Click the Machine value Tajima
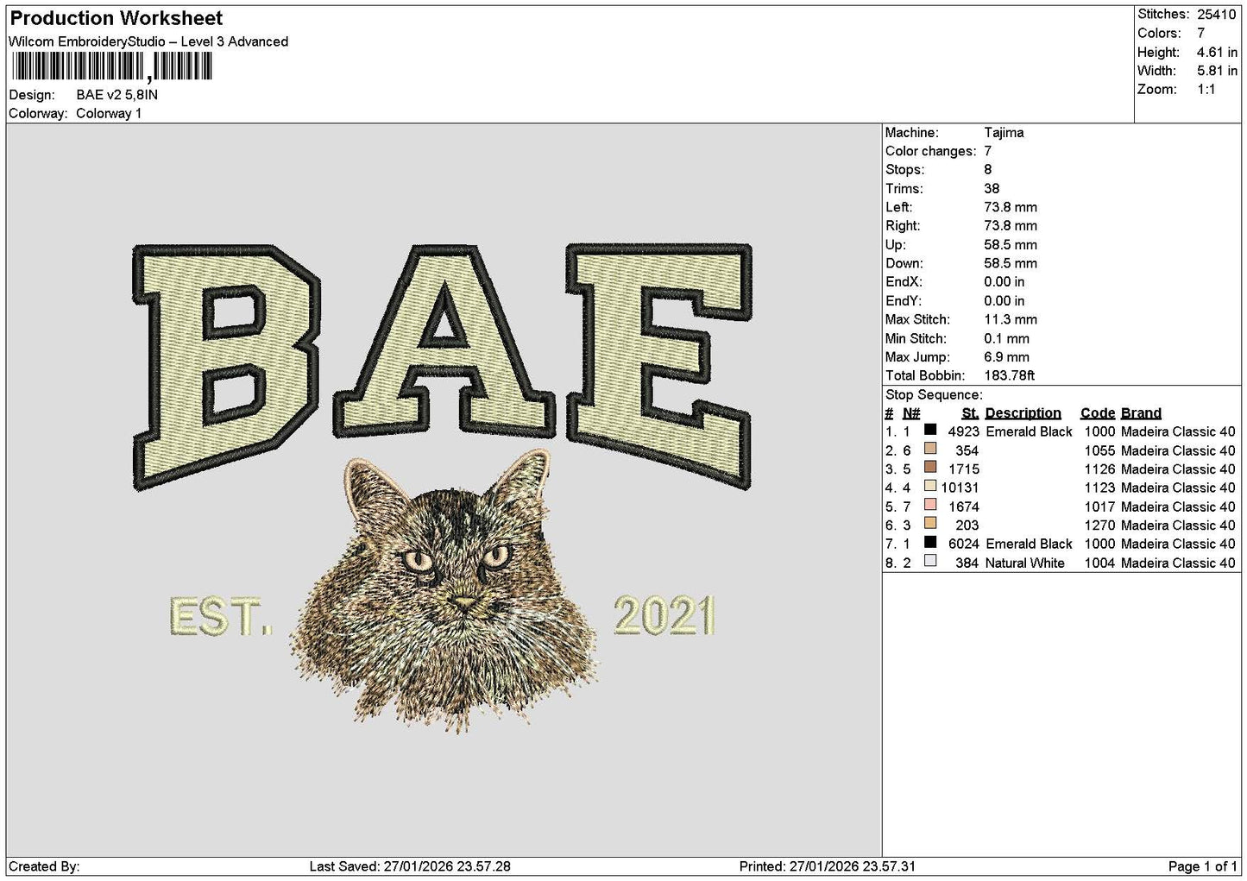This screenshot has height=881, width=1247. 1004,132
